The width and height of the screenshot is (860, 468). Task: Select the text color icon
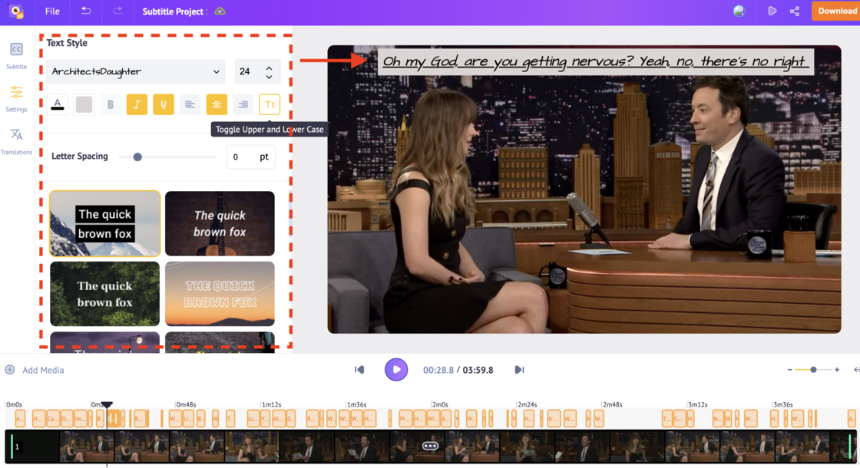pyautogui.click(x=58, y=104)
